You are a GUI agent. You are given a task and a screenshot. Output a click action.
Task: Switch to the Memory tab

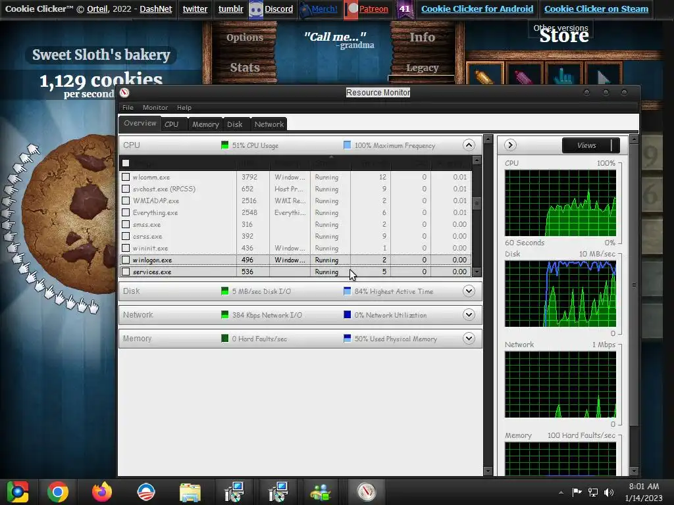205,124
